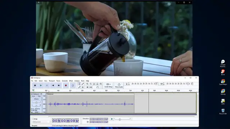Open the Tools menu
This screenshot has width=230, height=129.
point(83,81)
